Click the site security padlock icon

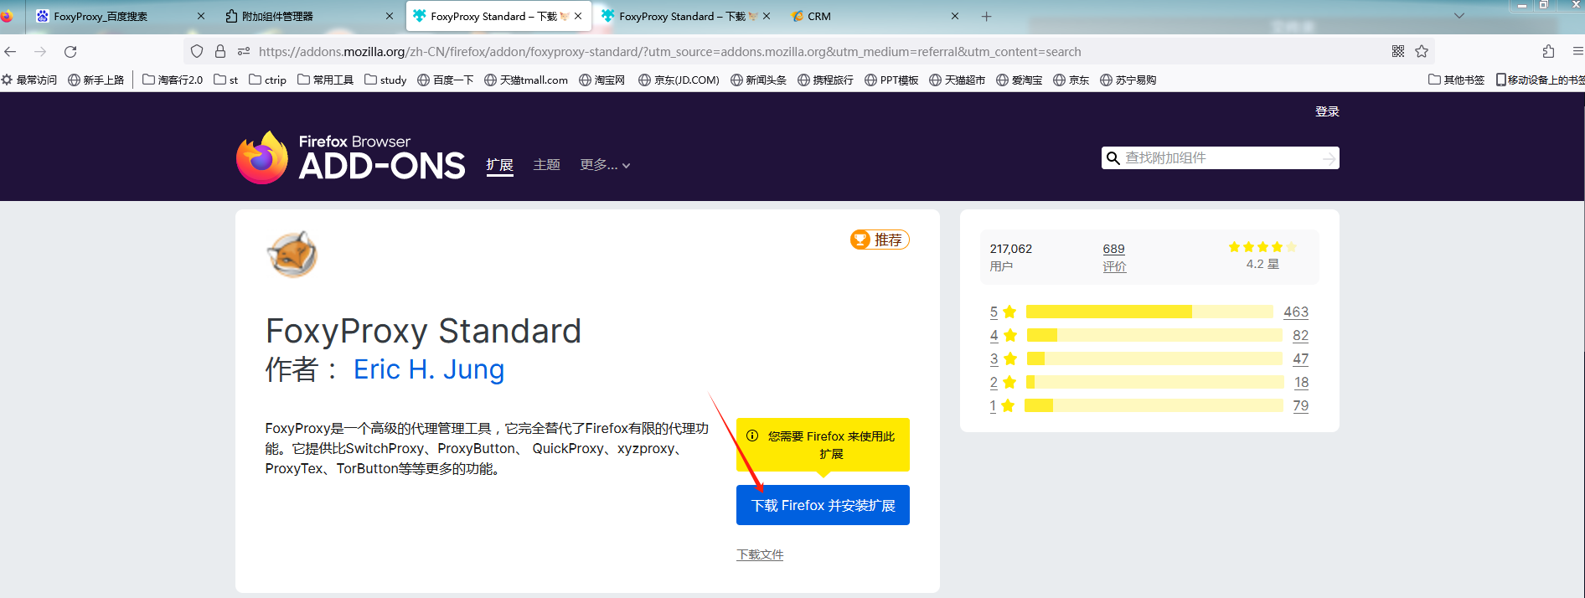(220, 51)
